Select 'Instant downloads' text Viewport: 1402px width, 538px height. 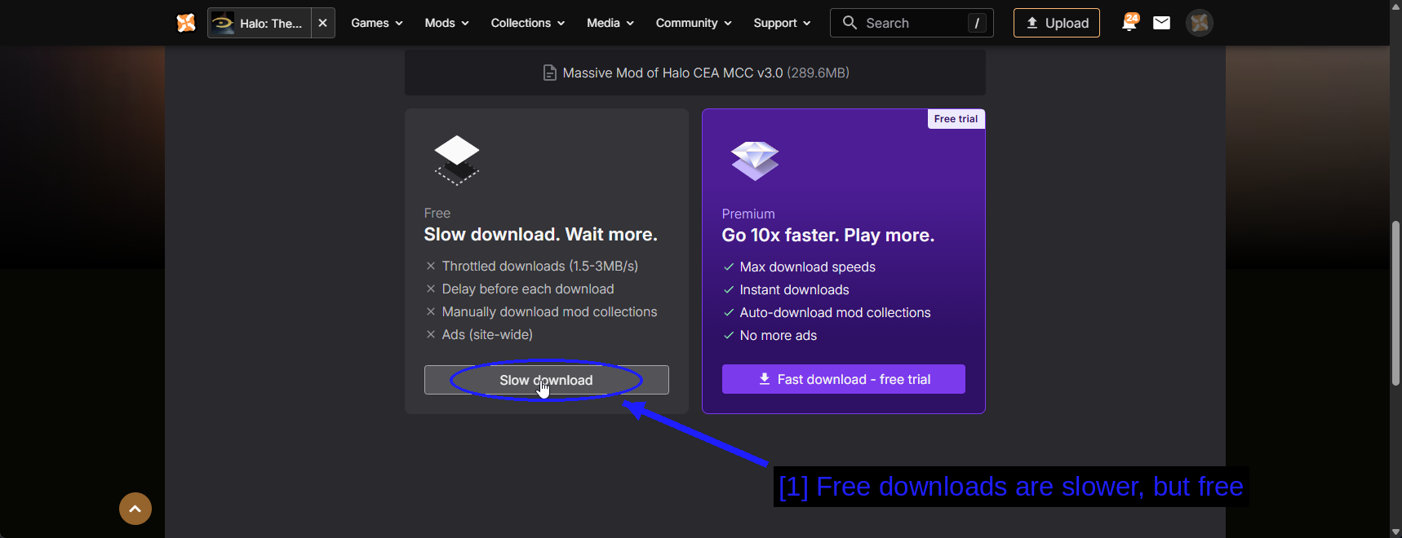(x=794, y=289)
